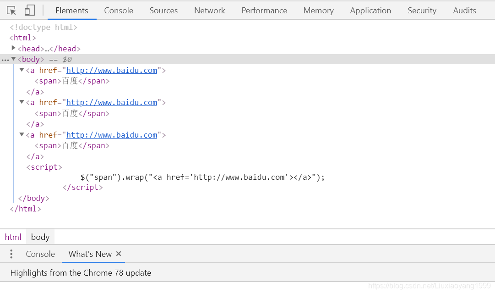Select the doctype html line
Screen dimensions: 495x294
[44, 27]
